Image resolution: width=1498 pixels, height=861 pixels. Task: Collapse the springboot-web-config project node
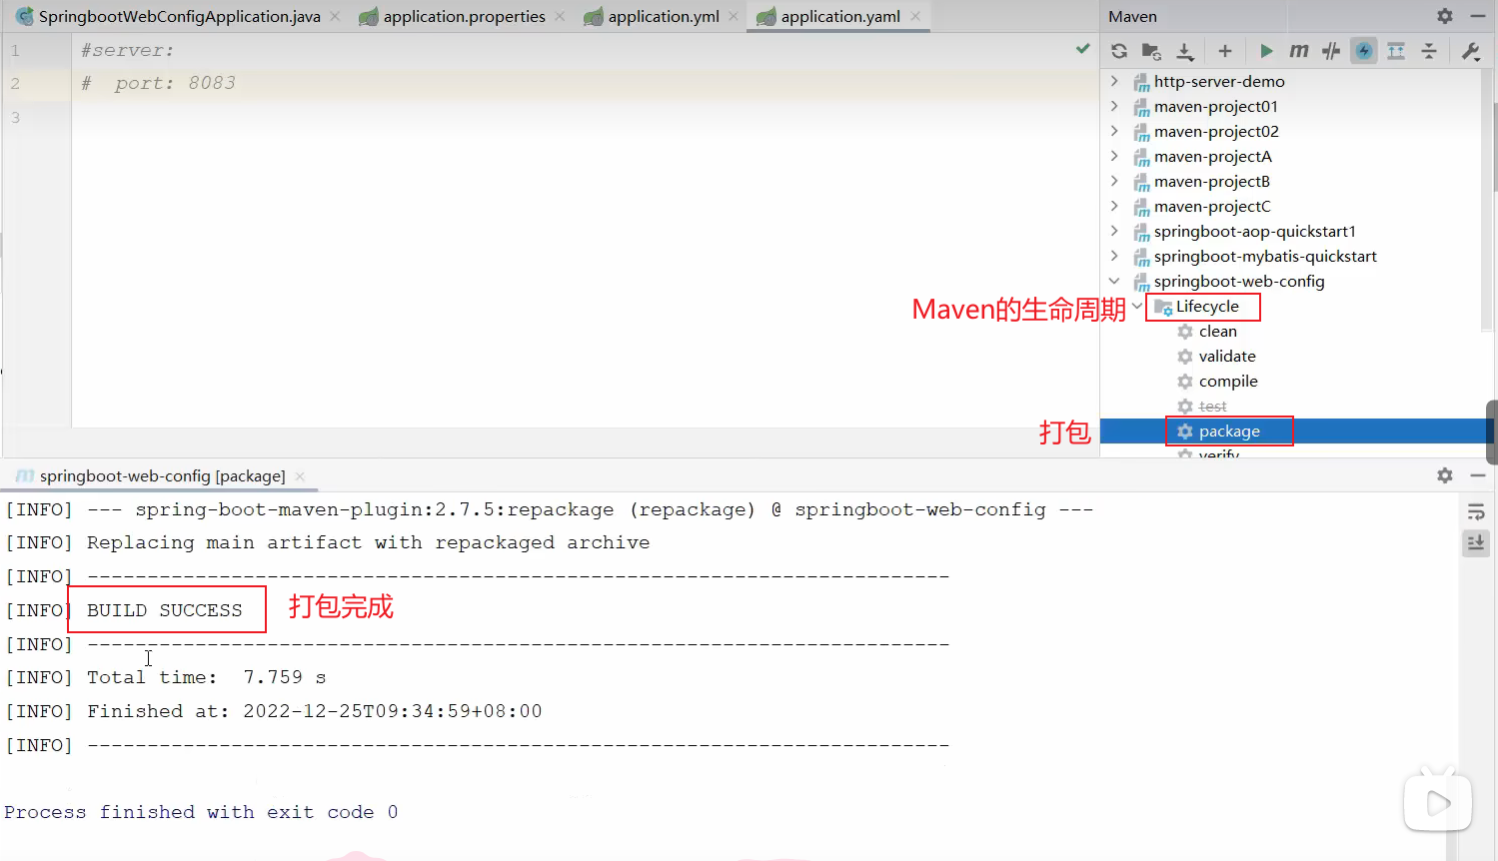coord(1114,282)
